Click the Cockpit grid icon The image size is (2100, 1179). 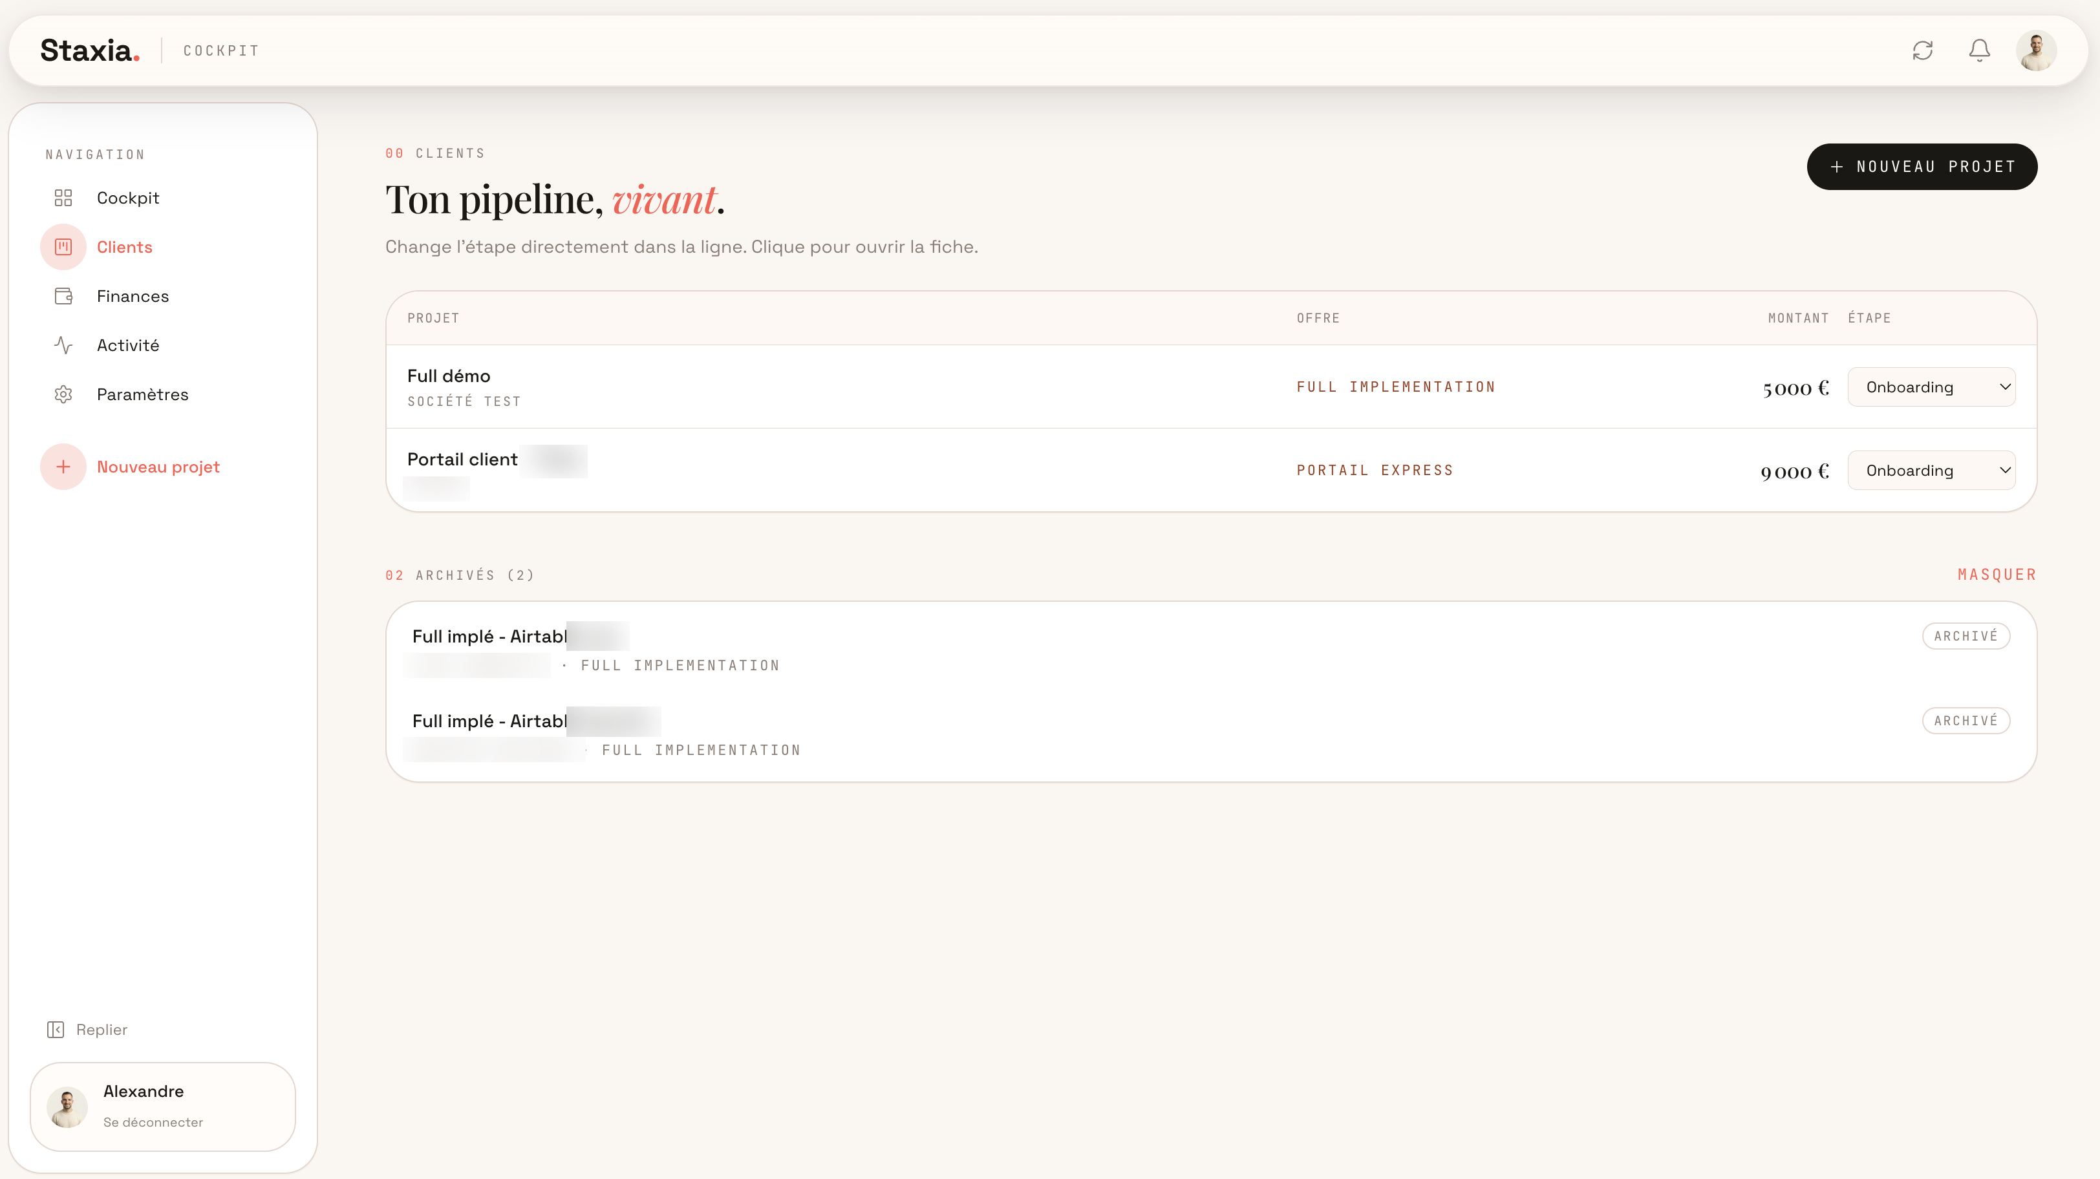click(x=63, y=198)
